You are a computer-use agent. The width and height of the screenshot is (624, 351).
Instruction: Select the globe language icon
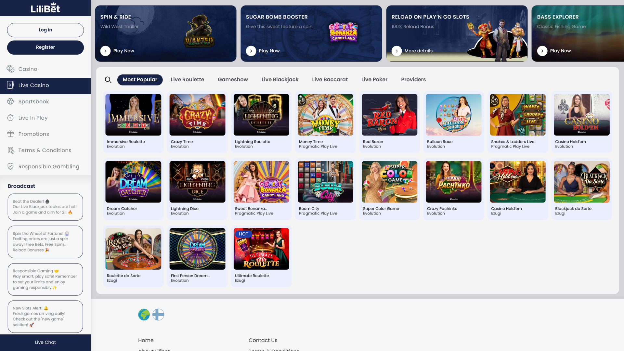(x=144, y=314)
